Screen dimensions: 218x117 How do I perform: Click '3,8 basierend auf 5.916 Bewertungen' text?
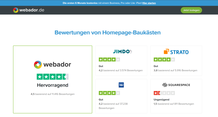click(x=175, y=70)
